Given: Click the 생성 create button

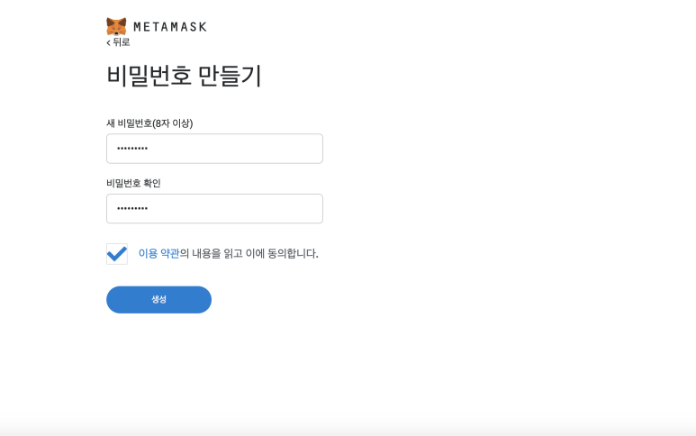Looking at the screenshot, I should coord(158,300).
